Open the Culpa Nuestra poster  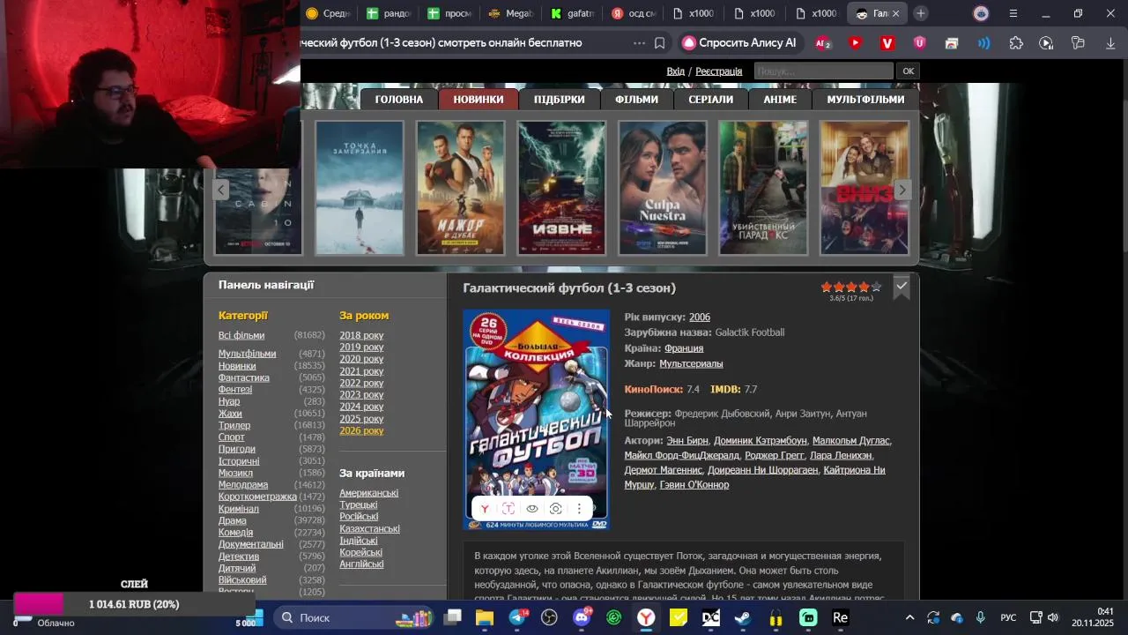pyautogui.click(x=663, y=188)
